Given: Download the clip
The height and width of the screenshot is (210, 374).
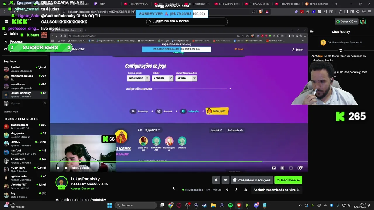Looking at the screenshot, I should pos(236,190).
